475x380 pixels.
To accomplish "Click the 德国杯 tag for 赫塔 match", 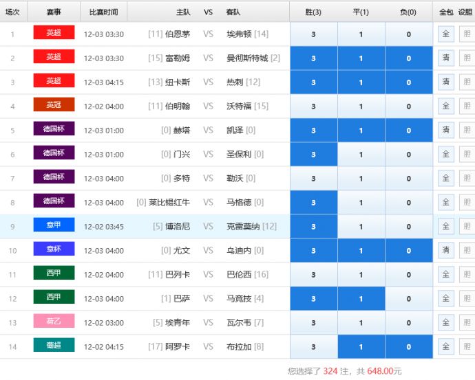I will click(54, 129).
